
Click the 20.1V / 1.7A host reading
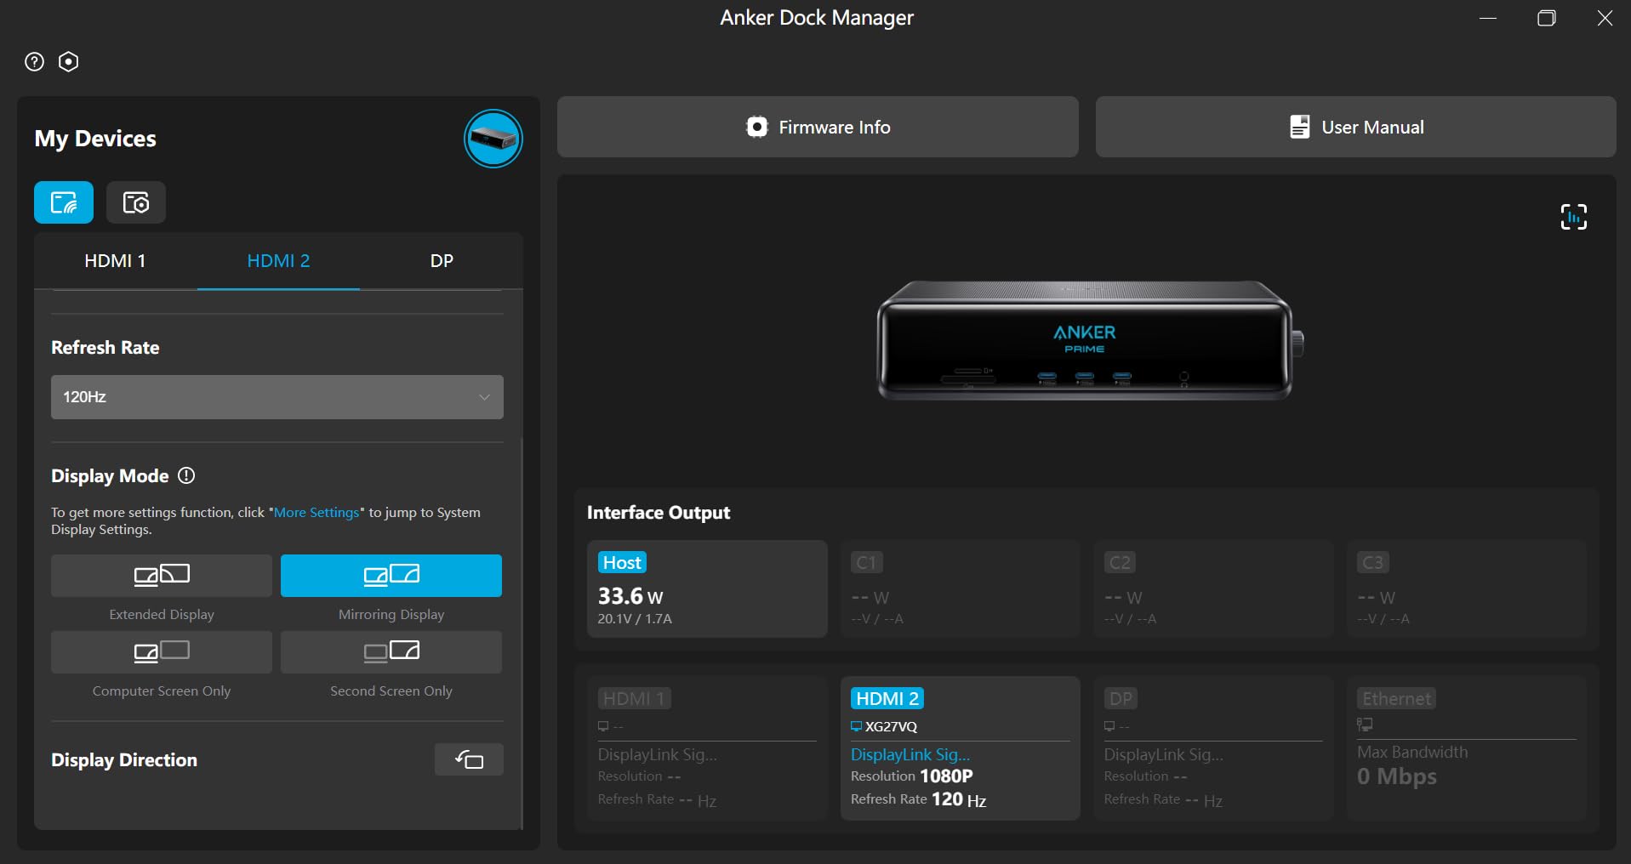click(635, 619)
